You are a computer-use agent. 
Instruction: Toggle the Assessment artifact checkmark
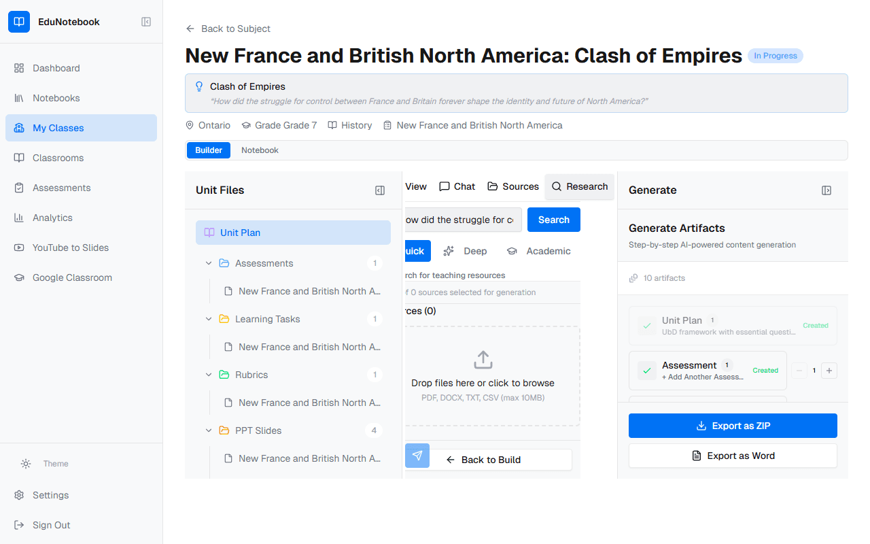pyautogui.click(x=646, y=371)
